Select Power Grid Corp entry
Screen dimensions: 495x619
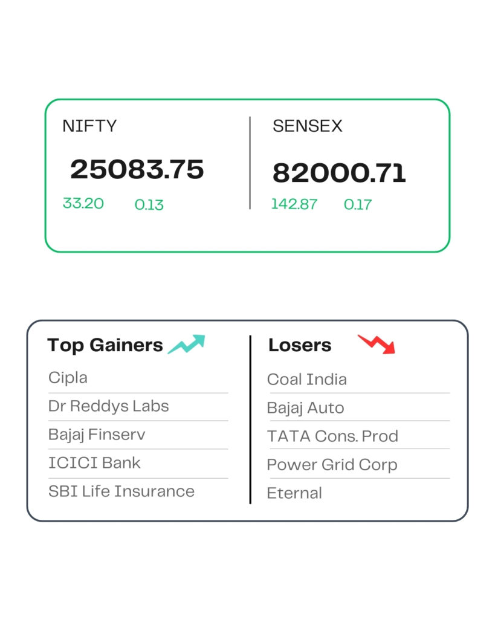point(332,465)
